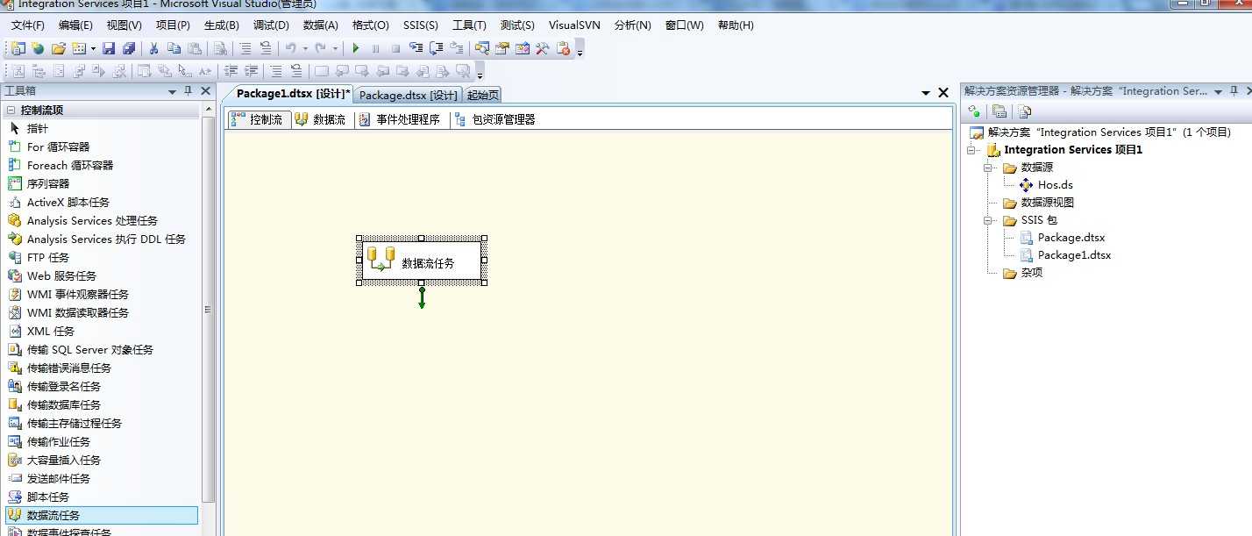
Task: Select FTP 任务 in the toolbox
Action: coord(101,257)
